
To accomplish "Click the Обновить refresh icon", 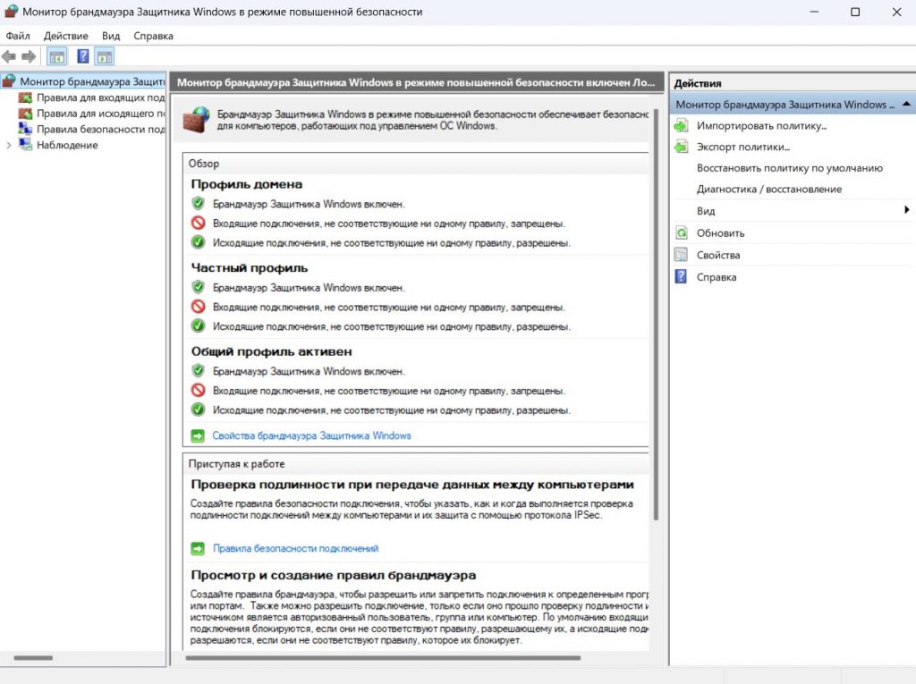I will coord(682,233).
